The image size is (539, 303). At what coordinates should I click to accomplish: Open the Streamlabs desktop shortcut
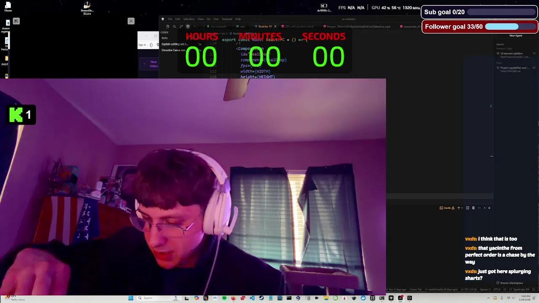pos(87,8)
